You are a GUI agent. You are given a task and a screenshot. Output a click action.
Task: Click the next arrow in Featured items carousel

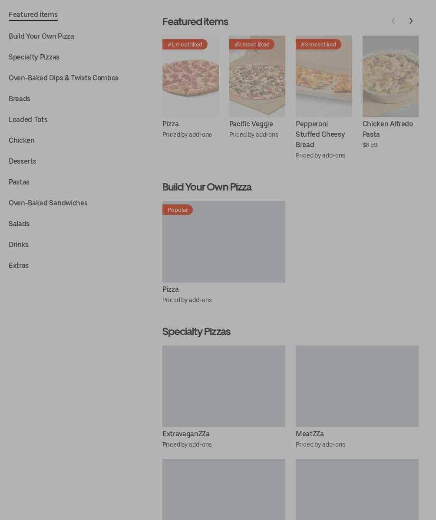pyautogui.click(x=411, y=21)
